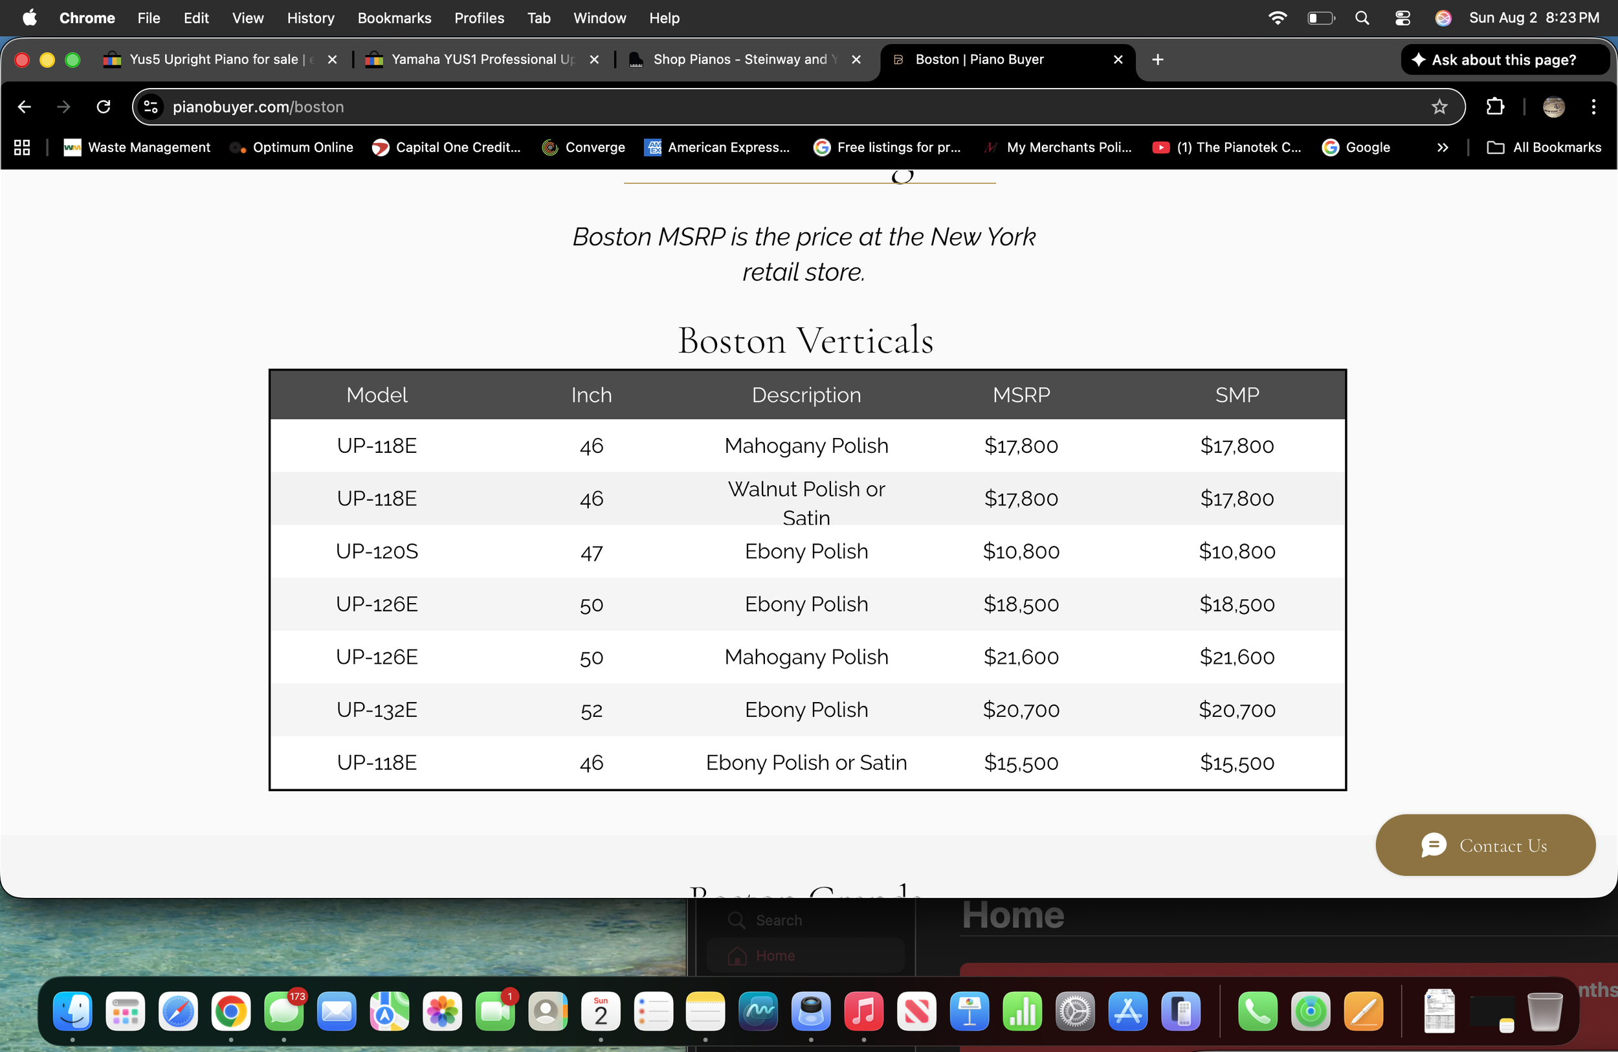
Task: Open the Window menu
Action: point(599,17)
